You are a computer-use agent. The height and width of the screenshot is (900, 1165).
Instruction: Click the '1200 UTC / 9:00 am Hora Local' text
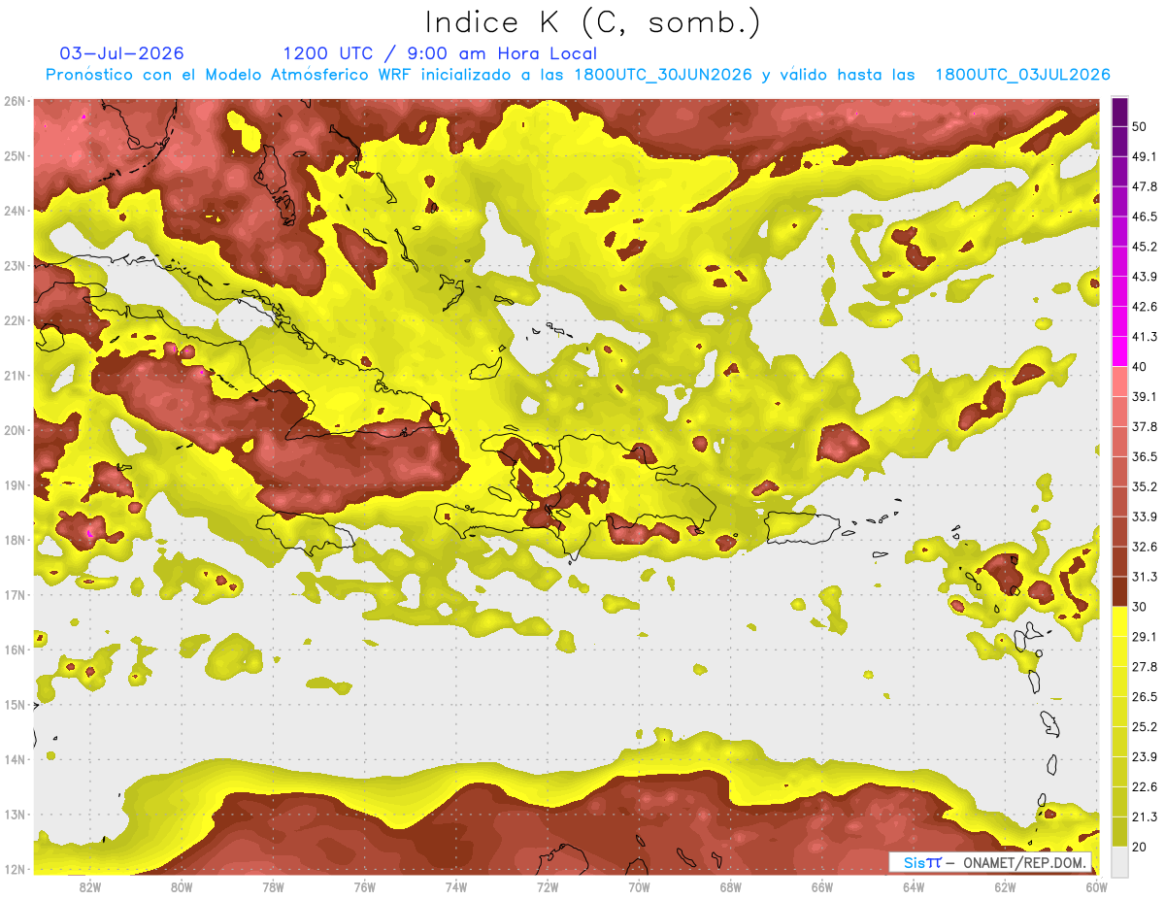440,53
